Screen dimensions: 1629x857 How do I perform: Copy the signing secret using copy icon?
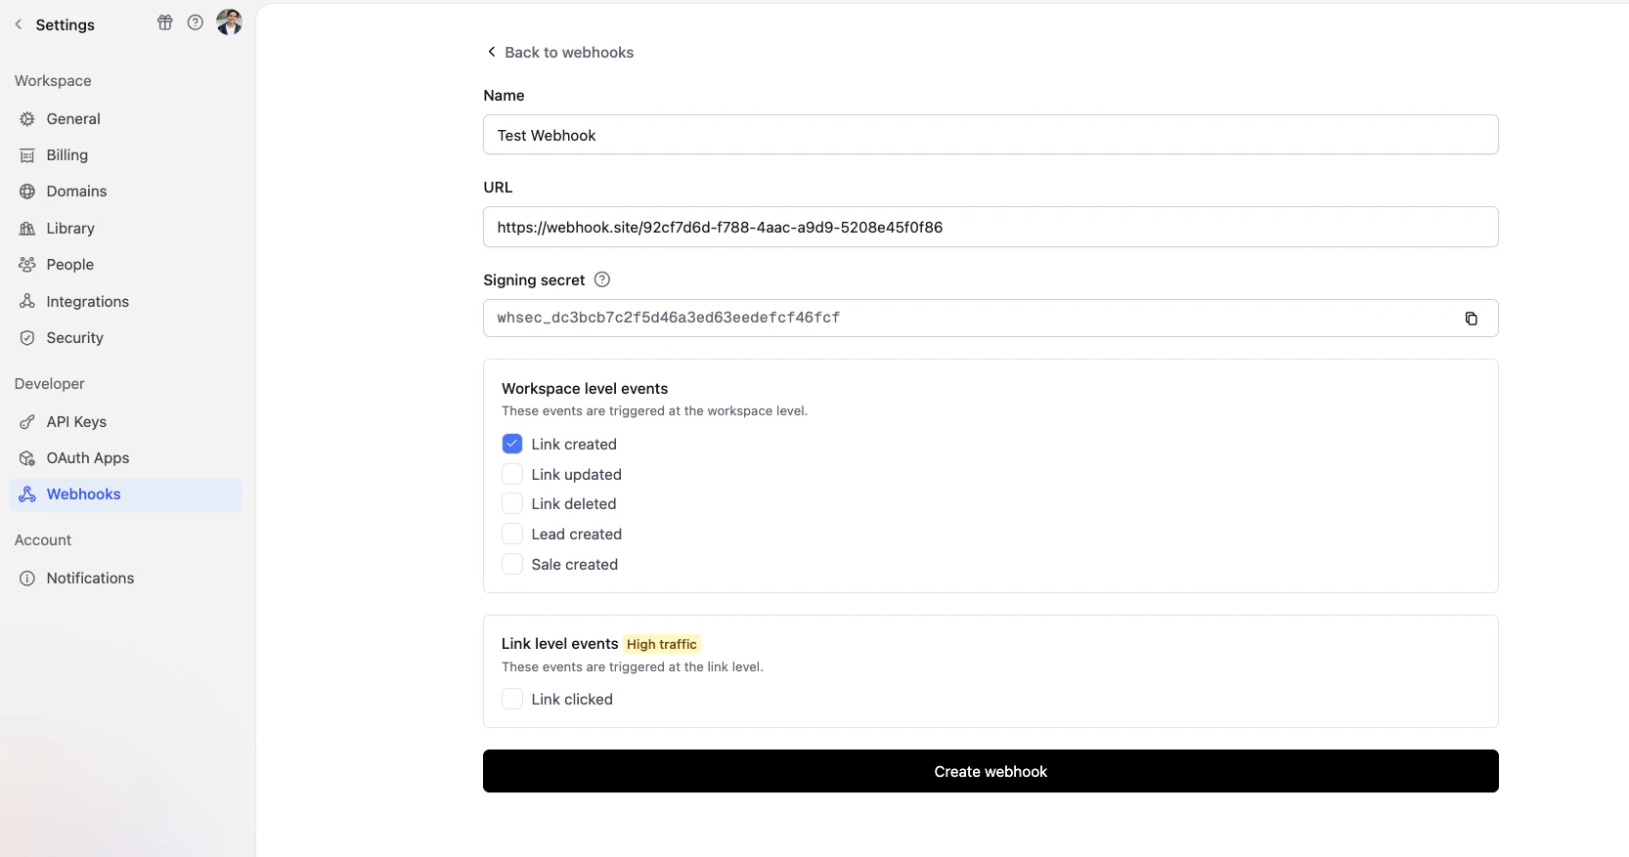point(1472,319)
